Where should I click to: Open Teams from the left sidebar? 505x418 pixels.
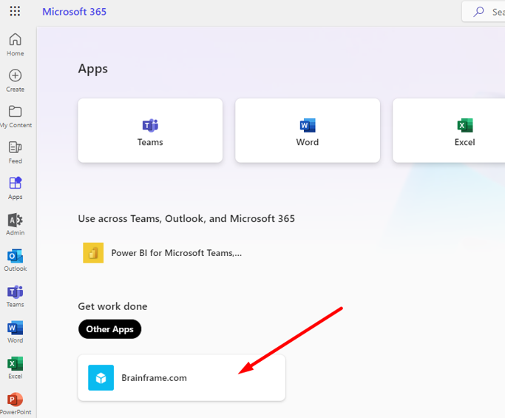tap(15, 295)
